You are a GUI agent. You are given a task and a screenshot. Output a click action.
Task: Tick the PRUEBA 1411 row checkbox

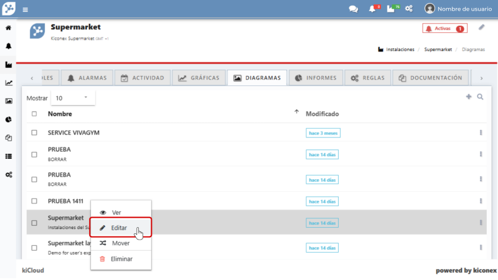point(34,201)
